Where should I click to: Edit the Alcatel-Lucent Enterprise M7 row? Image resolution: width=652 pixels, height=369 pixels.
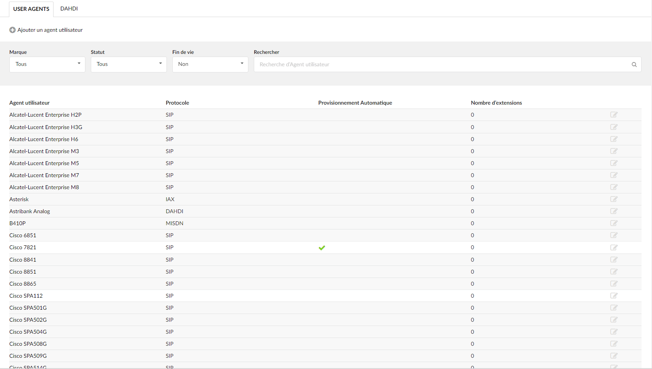tap(614, 175)
